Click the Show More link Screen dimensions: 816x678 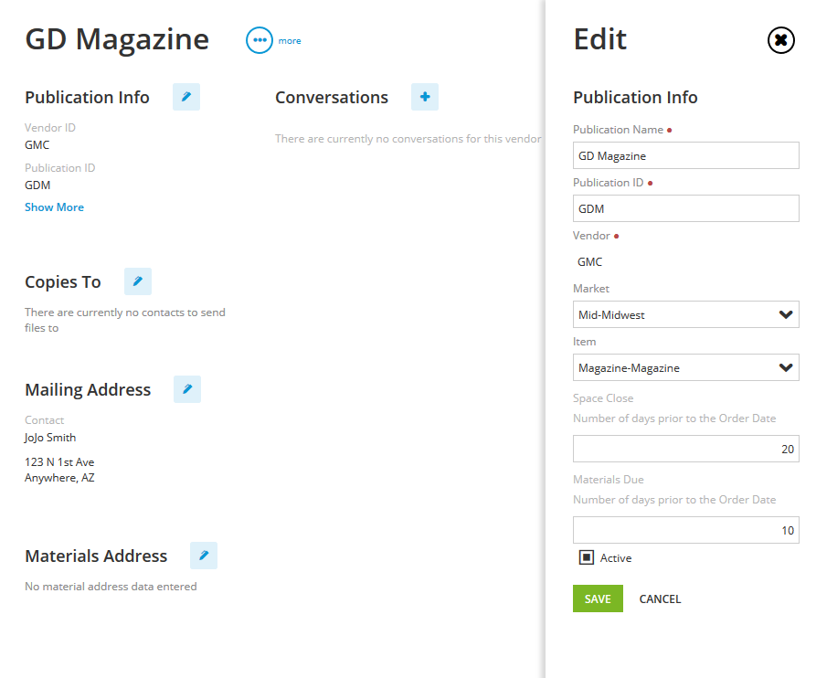tap(54, 207)
